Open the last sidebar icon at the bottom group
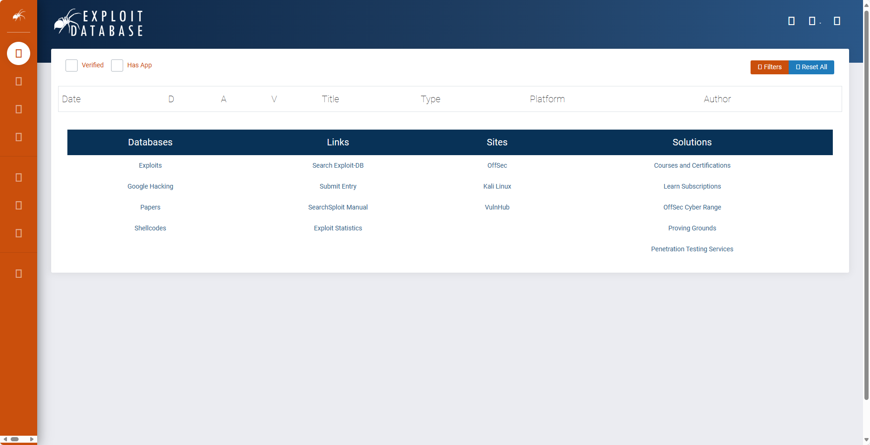Image resolution: width=870 pixels, height=445 pixels. (x=19, y=274)
